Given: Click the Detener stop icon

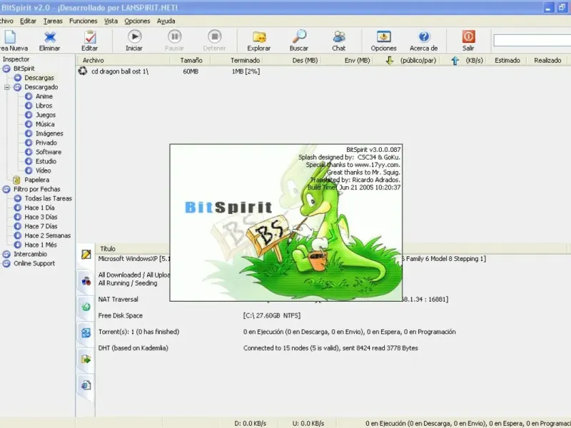Looking at the screenshot, I should click(x=215, y=37).
